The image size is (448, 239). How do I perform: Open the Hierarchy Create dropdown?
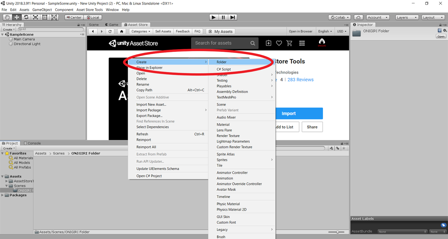(9, 30)
